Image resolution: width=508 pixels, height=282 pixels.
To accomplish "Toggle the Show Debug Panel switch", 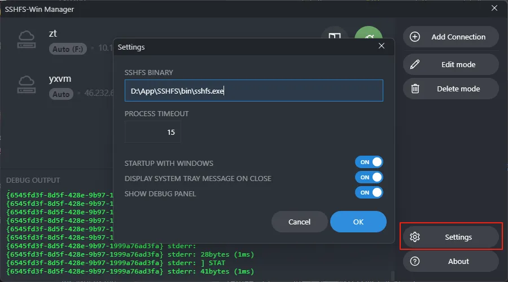I will (x=369, y=193).
